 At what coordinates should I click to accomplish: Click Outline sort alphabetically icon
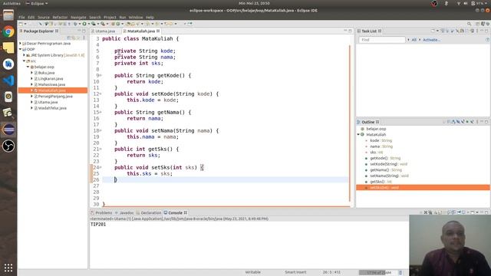453,122
